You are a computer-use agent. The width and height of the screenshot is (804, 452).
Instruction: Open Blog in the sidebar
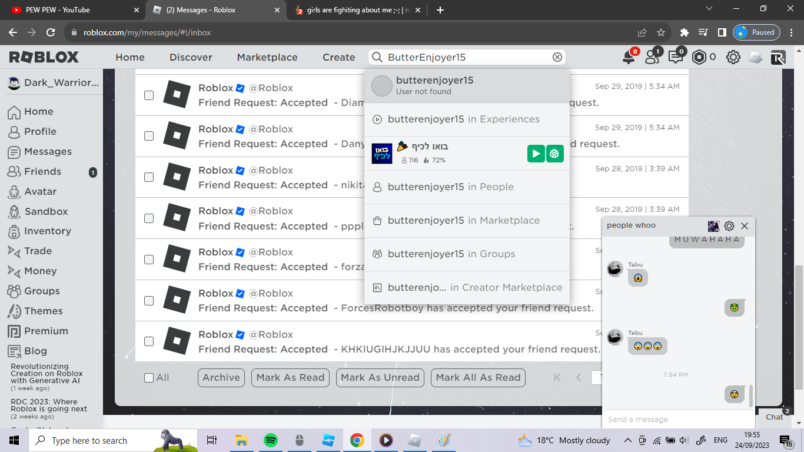(35, 351)
